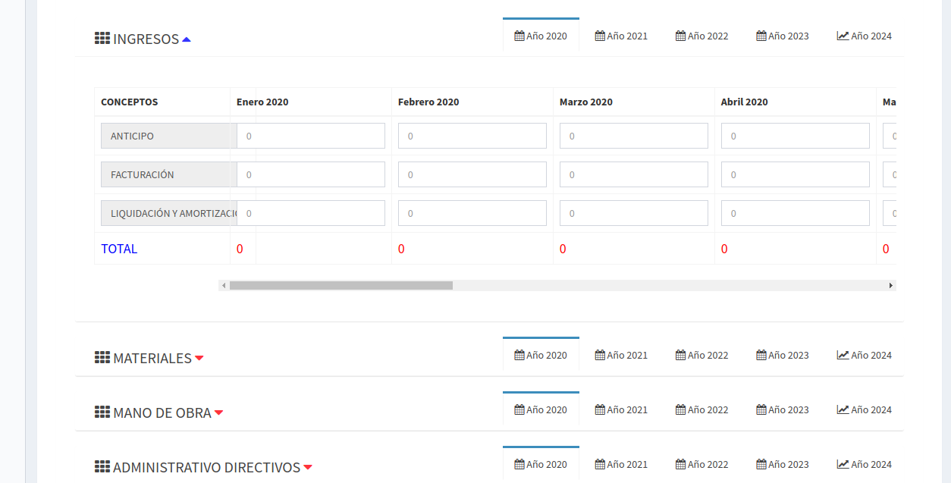
Task: Open Año 2021 tab in MATERIALES
Action: point(621,355)
